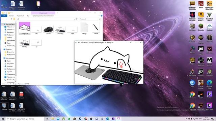Image resolution: width=216 pixels, height=121 pixels.
Task: Open the Microsoft Edge desktop shortcut
Action: pos(209,85)
